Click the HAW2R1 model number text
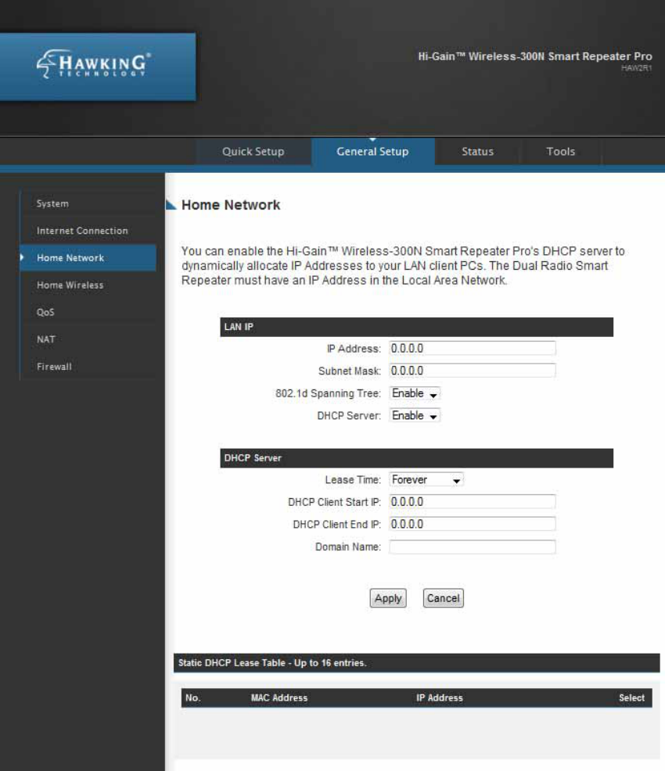The height and width of the screenshot is (771, 665). click(637, 68)
